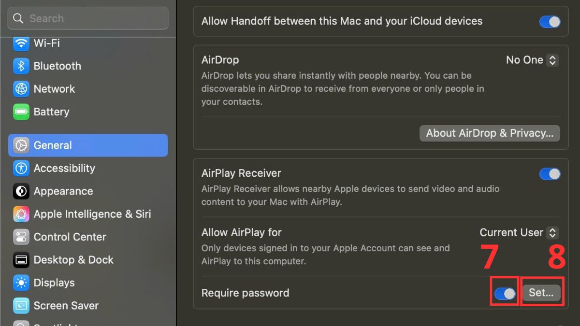This screenshot has width=580, height=326.
Task: Toggle Allow Handoff between Mac and iCloud devices
Action: click(x=550, y=21)
